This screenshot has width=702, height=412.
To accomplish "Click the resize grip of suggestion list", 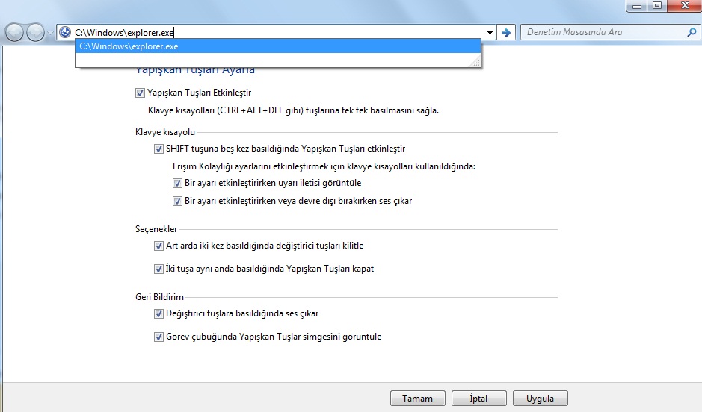I will (475, 63).
